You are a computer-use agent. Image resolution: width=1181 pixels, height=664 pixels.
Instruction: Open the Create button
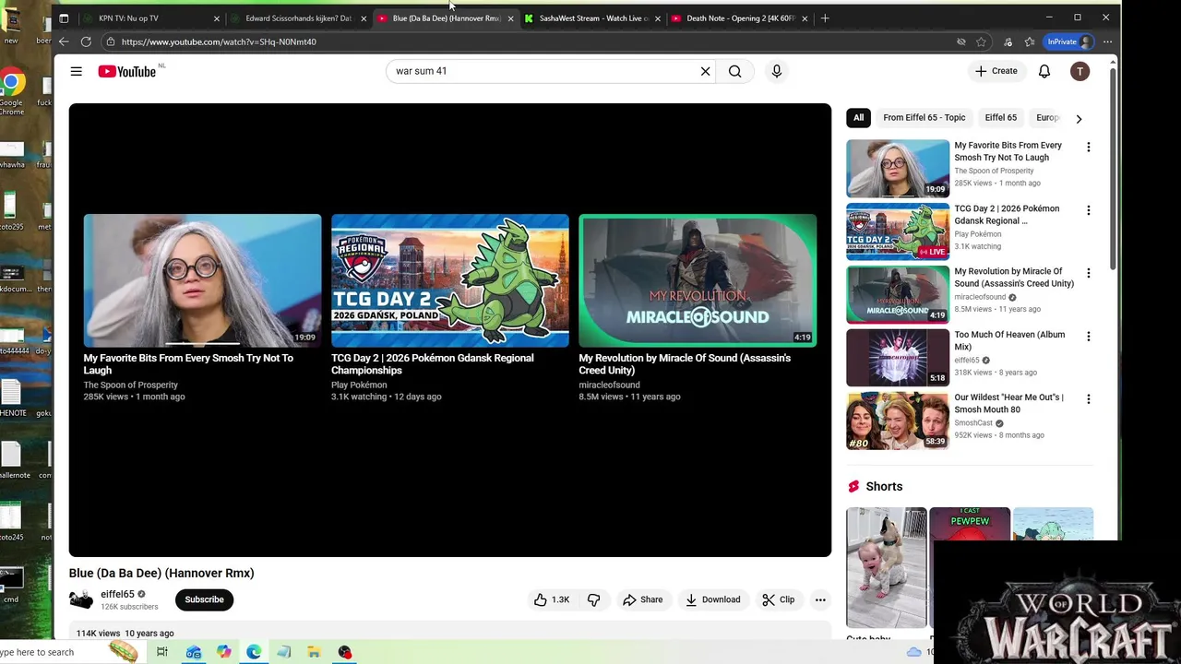point(996,71)
